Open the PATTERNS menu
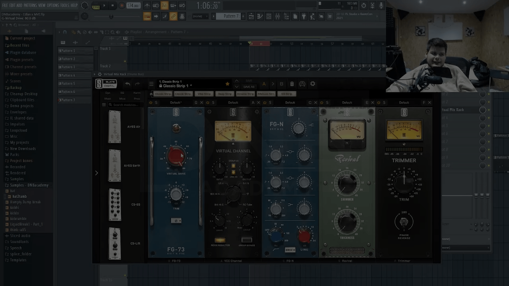 [30, 5]
